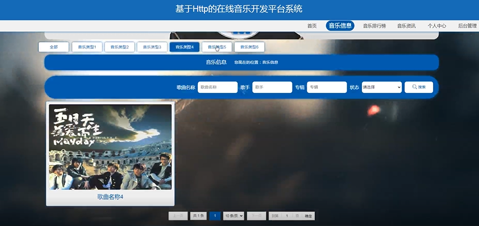Click the site title 基于Http的在线音乐开发平台系统
This screenshot has height=226, width=479.
point(239,9)
